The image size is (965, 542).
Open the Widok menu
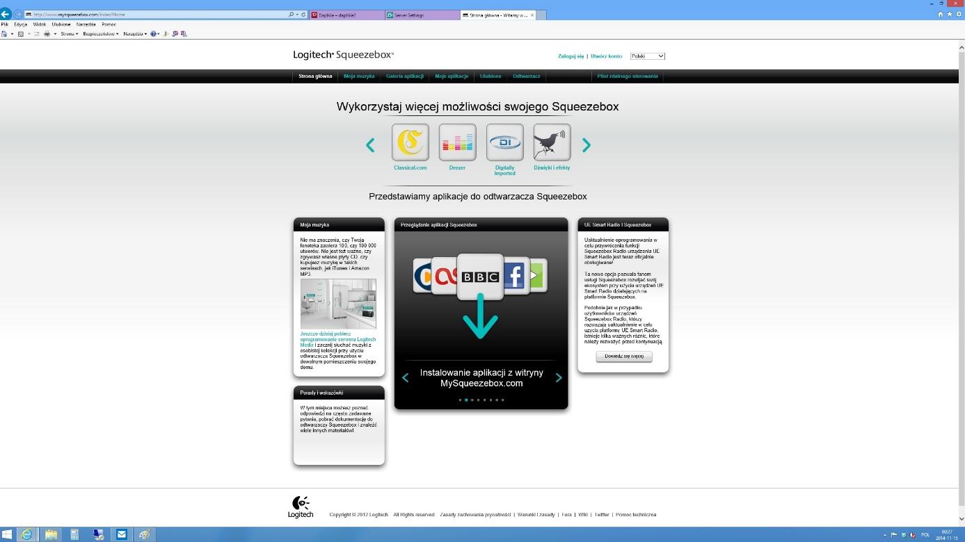tap(40, 24)
